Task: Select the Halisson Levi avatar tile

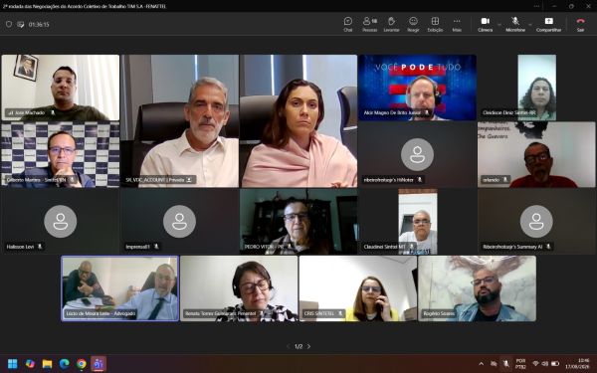Action: click(x=60, y=222)
